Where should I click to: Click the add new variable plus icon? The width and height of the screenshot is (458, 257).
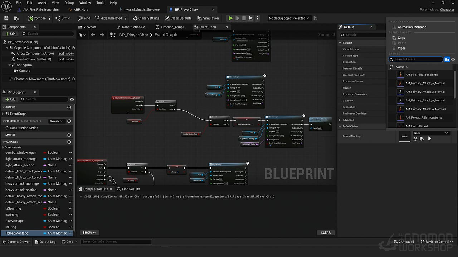click(x=69, y=142)
